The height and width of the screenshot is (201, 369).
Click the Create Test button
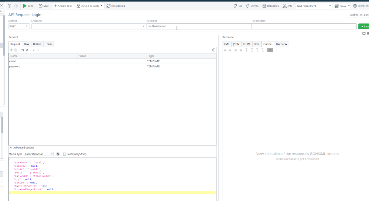[x=63, y=6]
